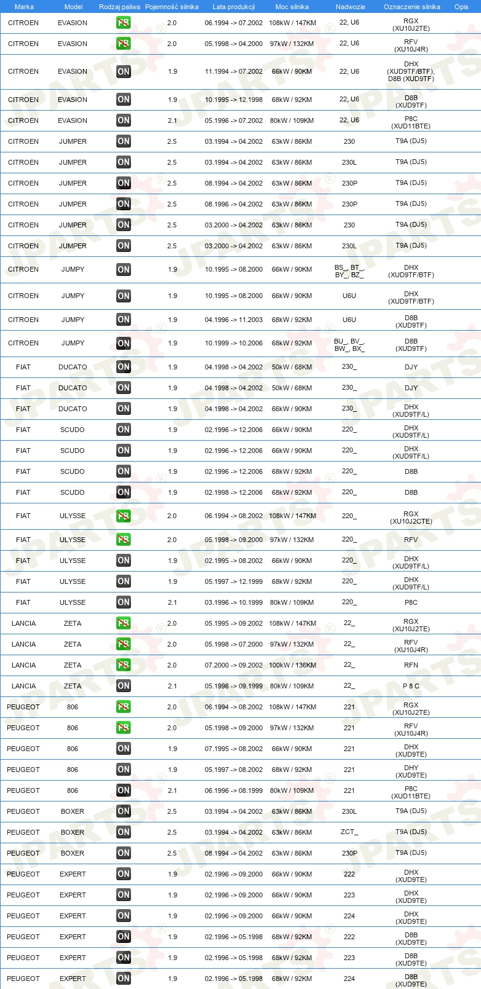Screen dimensions: 481x989
Task: Click the Oznaczenie silnika column header
Action: pos(412,7)
